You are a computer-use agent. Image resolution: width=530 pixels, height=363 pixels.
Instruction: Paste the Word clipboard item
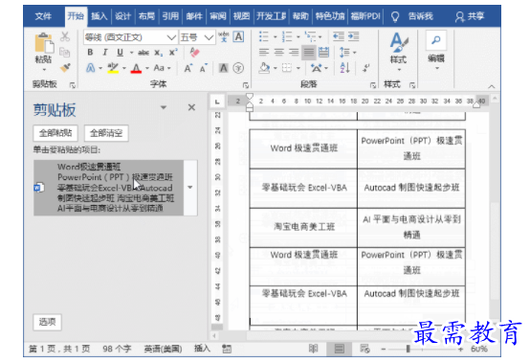click(x=108, y=188)
